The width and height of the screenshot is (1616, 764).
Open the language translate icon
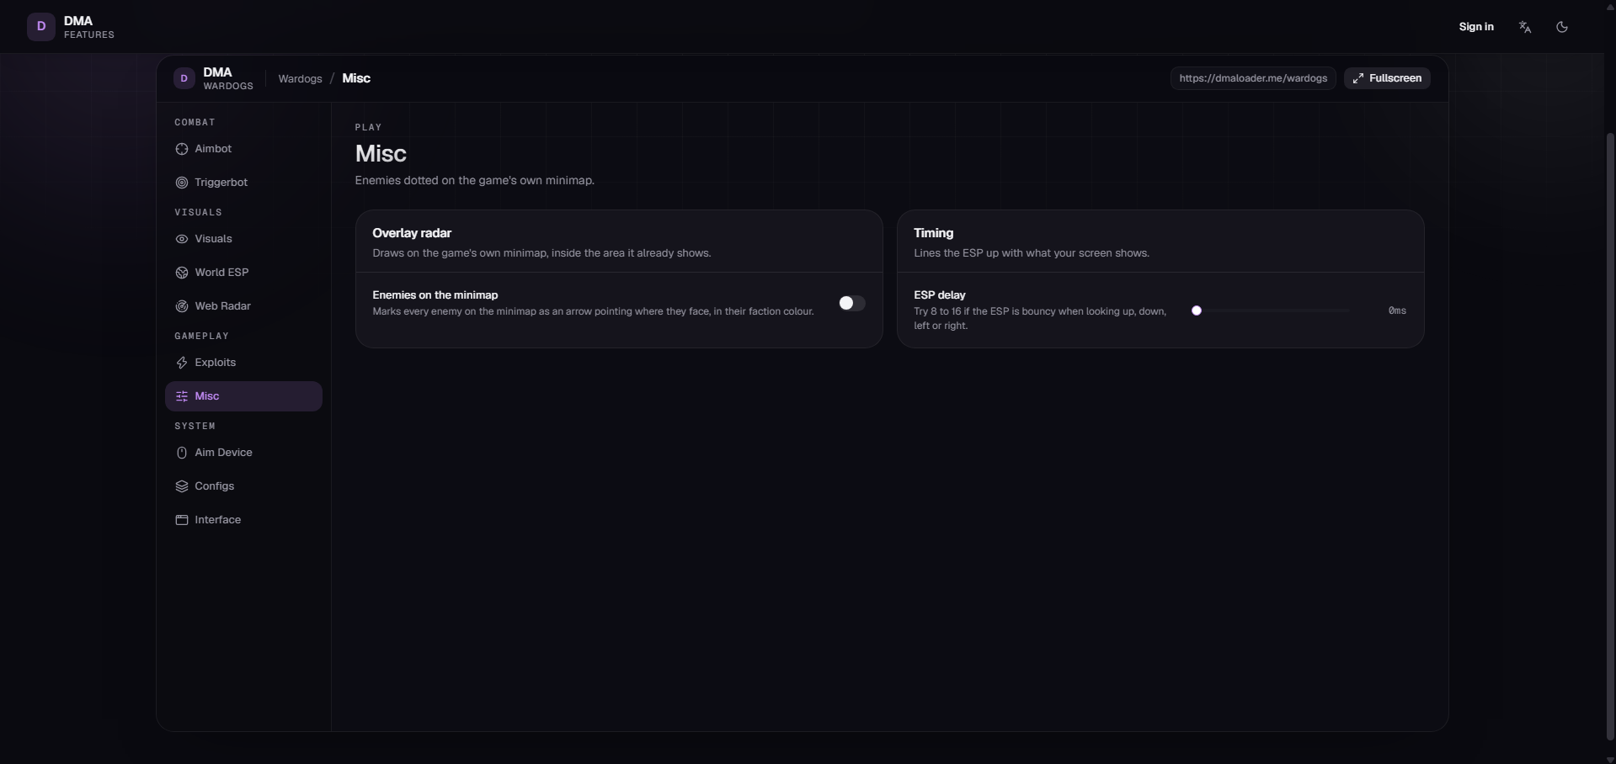[1525, 27]
